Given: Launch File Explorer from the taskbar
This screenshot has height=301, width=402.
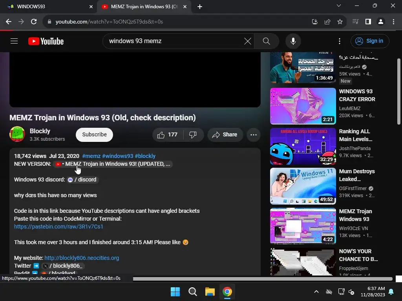Looking at the screenshot, I should coord(210,292).
